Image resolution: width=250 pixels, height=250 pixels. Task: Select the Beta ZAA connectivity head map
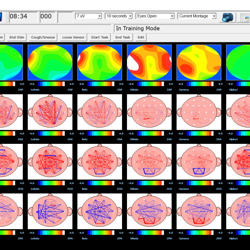tap(100, 112)
